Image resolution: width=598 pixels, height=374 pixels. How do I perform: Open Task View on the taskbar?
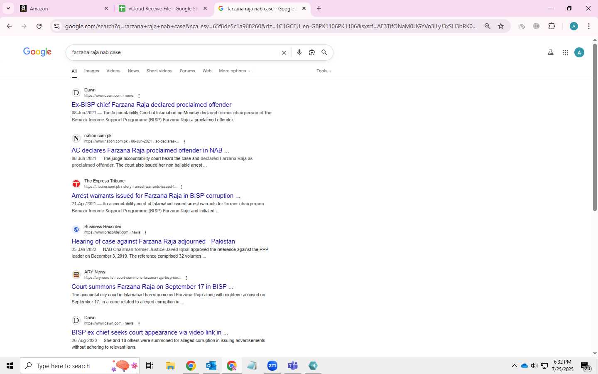pos(149,366)
